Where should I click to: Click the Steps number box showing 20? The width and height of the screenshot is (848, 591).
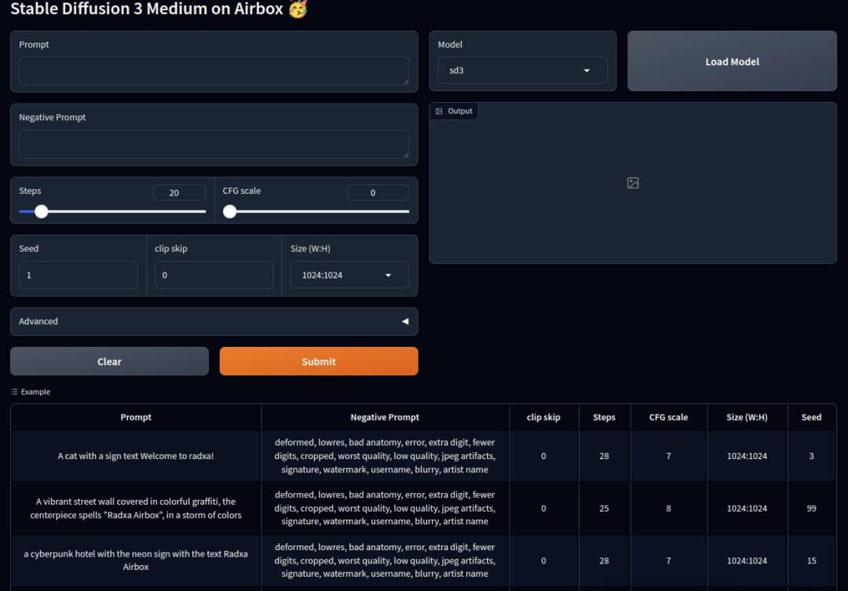point(180,192)
